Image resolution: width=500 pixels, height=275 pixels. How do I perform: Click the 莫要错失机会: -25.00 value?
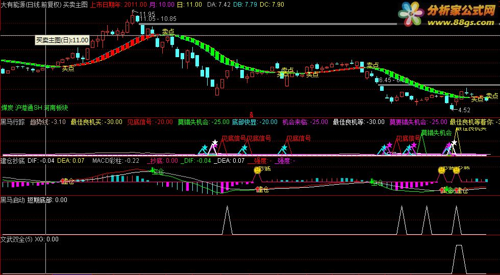point(418,121)
